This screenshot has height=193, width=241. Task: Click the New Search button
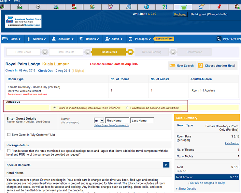coord(182,66)
